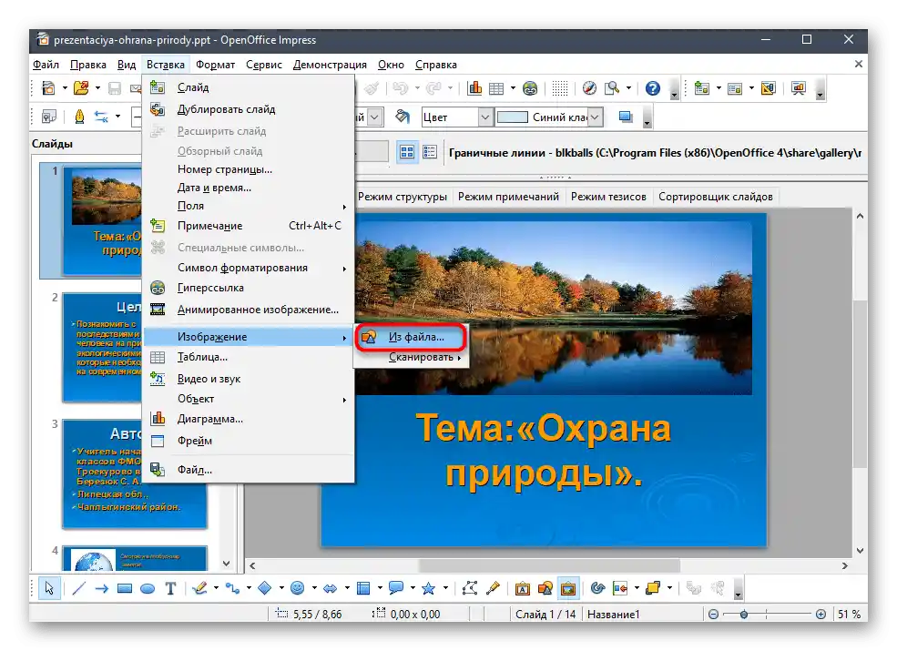
Task: Switch to the Сортировщик слайдов tab
Action: 715,197
